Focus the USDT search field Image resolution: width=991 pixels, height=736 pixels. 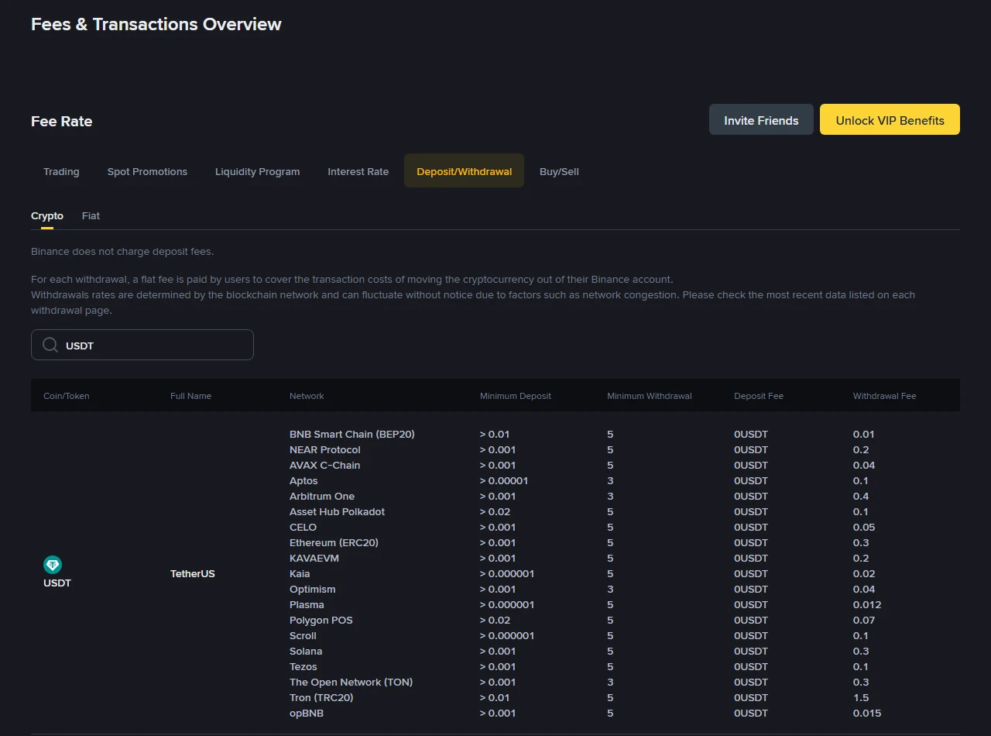click(x=142, y=345)
